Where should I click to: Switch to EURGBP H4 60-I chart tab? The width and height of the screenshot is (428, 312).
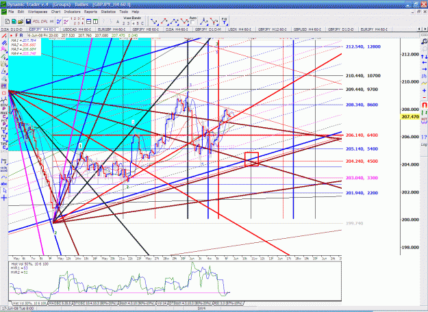click(x=112, y=29)
